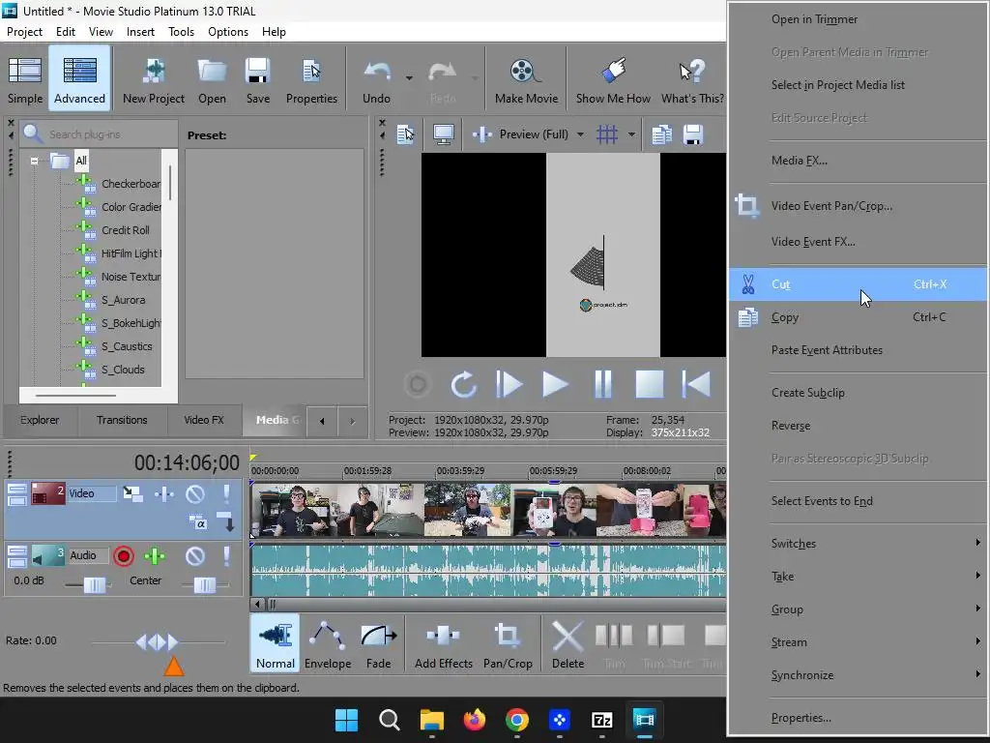Open Track FX on Audio track
The height and width of the screenshot is (743, 990).
[155, 556]
